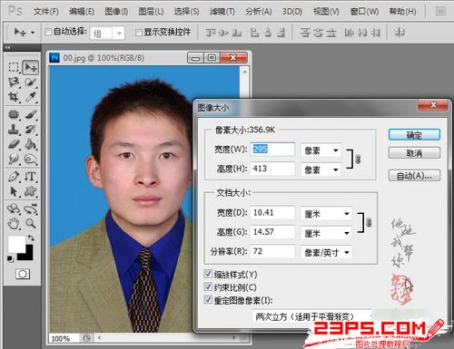The image size is (454, 349).
Task: Click Distribute Left Edges icon
Action: 349,33
